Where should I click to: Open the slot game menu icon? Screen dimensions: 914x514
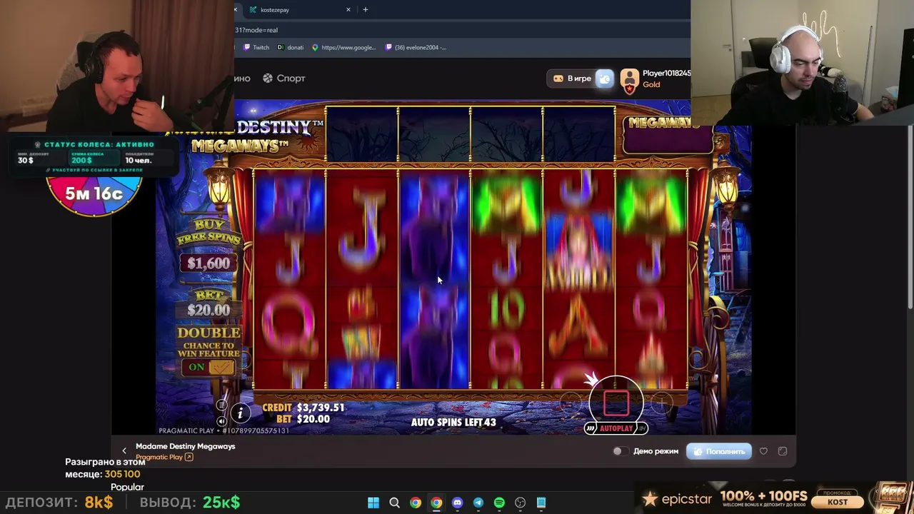click(x=221, y=405)
